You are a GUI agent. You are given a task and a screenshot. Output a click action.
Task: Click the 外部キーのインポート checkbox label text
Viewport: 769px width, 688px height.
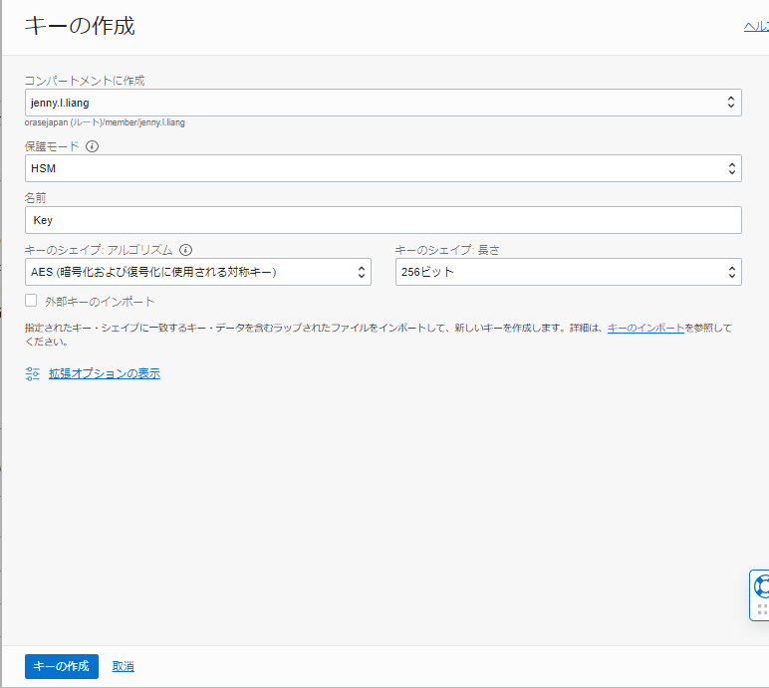click(100, 302)
